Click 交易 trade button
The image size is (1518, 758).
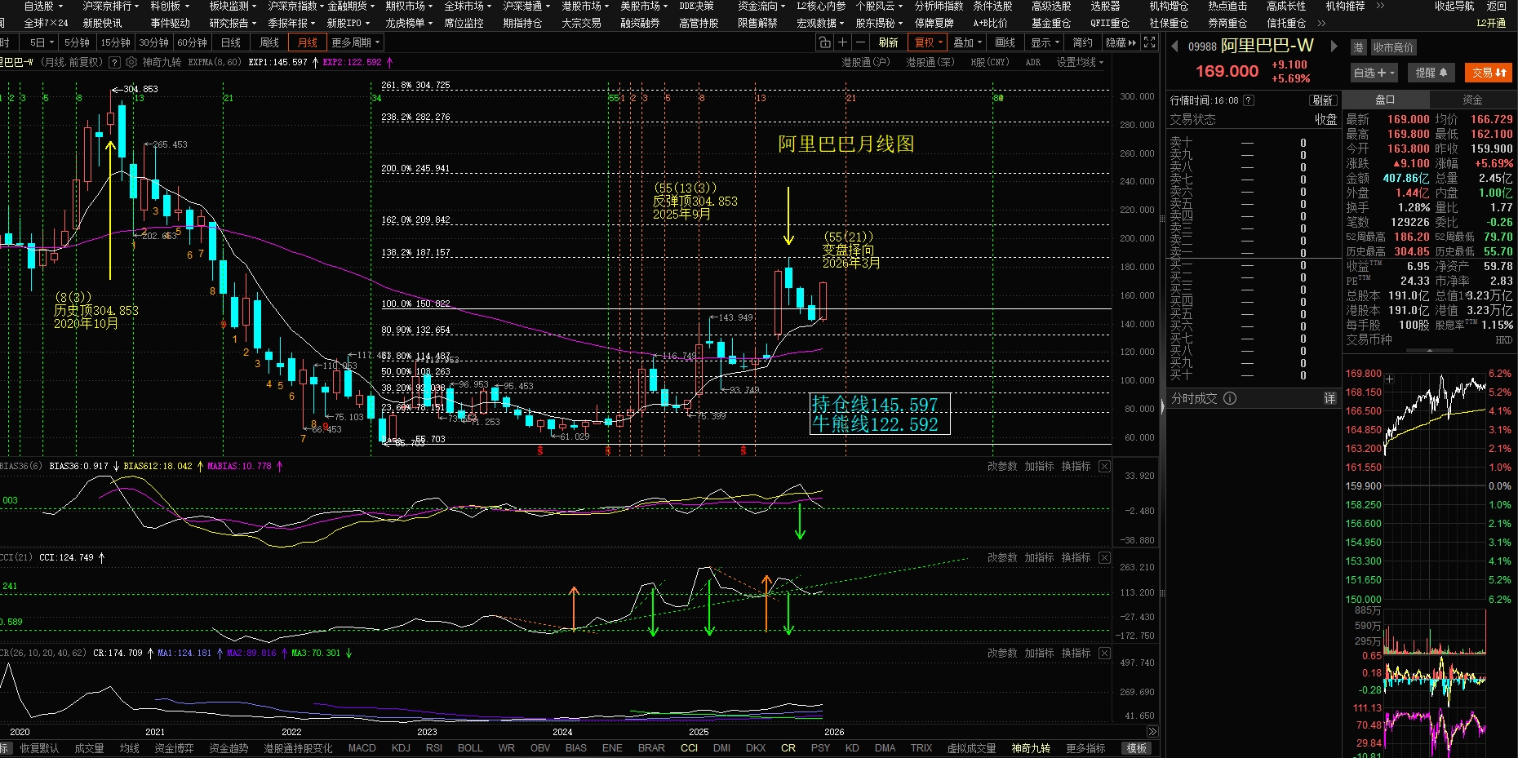1489,73
